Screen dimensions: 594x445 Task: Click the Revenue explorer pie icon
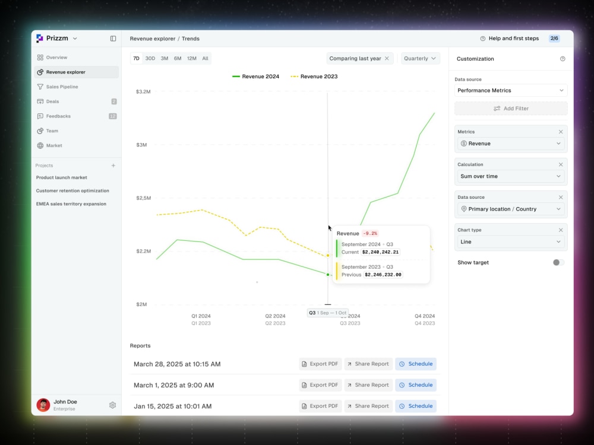40,72
